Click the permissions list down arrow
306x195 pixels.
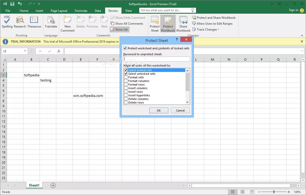[187, 102]
